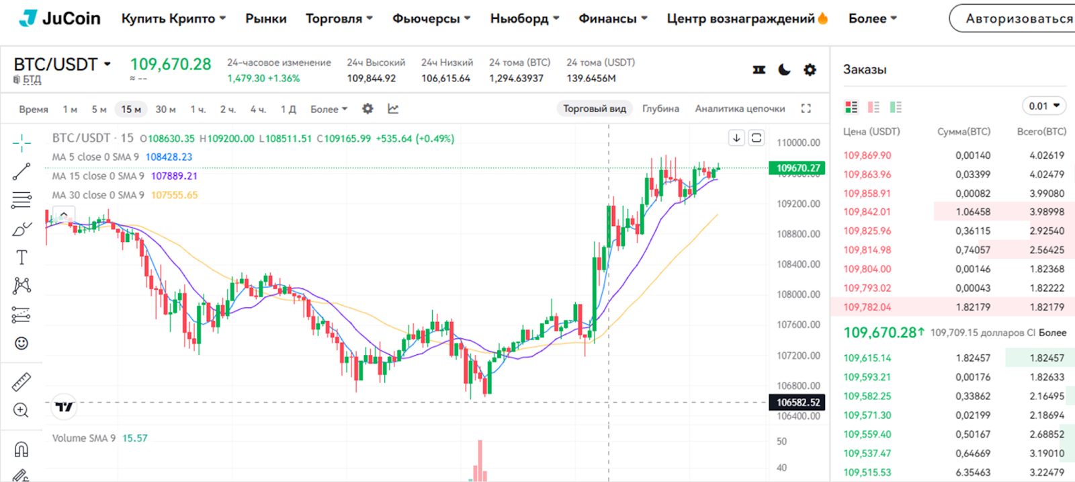Select the 5 м timeframe
Viewport: 1075px width, 482px height.
click(99, 109)
